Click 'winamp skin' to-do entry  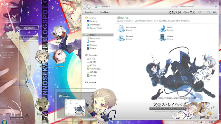(x=7, y=58)
